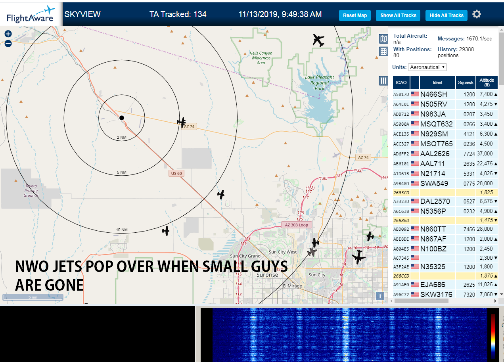Toggle the sidebar columns icon

[383, 81]
